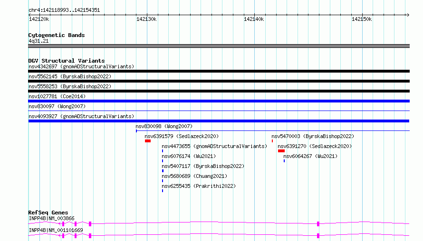This screenshot has width=423, height=241.
Task: Click the 4q31.21 band label
Action: (x=38, y=41)
